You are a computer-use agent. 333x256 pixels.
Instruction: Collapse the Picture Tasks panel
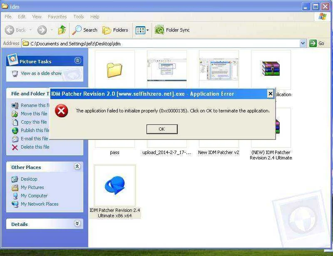pos(77,61)
